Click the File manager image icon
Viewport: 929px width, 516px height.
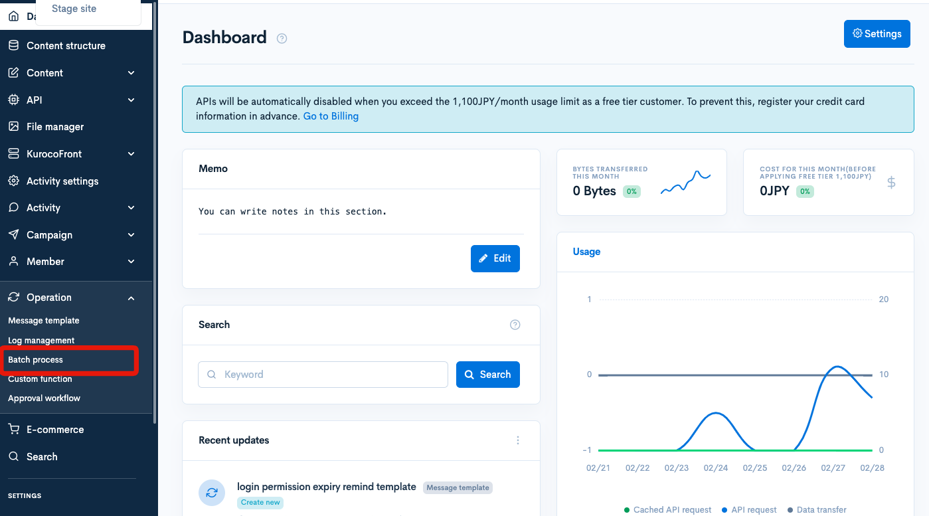[x=13, y=127]
